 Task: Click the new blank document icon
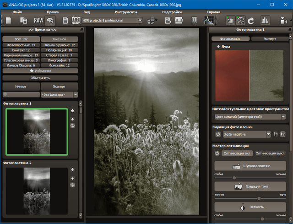[x=8, y=20]
